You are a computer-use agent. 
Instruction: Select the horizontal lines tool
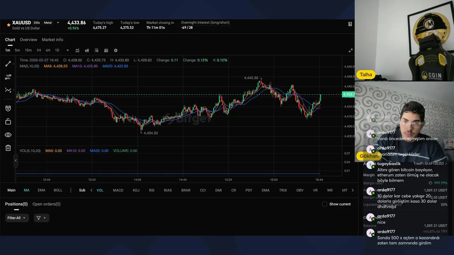[x=8, y=77]
